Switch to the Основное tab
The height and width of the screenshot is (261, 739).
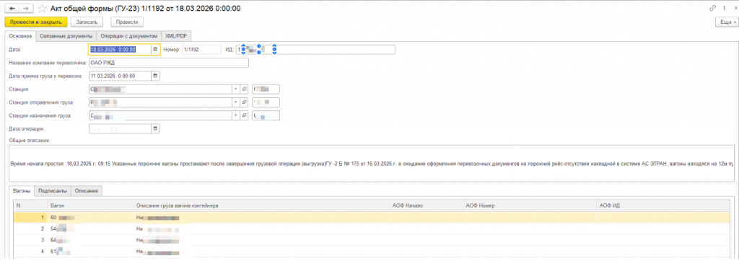[20, 36]
